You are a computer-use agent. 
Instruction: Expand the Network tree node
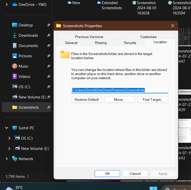(7, 159)
